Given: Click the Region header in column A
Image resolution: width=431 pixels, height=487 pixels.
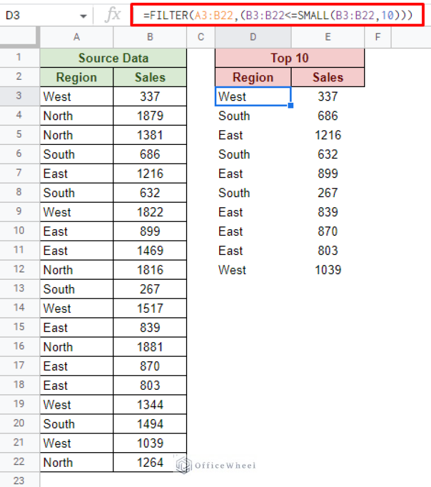Looking at the screenshot, I should coord(76,78).
